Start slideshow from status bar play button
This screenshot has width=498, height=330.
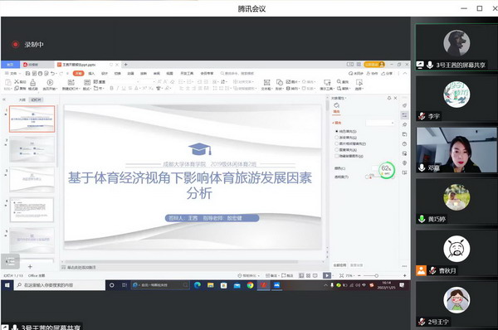point(327,275)
